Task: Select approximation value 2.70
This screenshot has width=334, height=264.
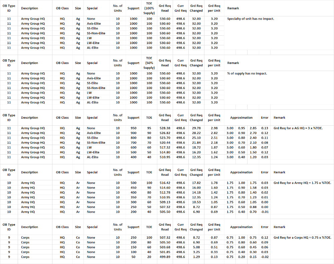Action: pos(253,133)
